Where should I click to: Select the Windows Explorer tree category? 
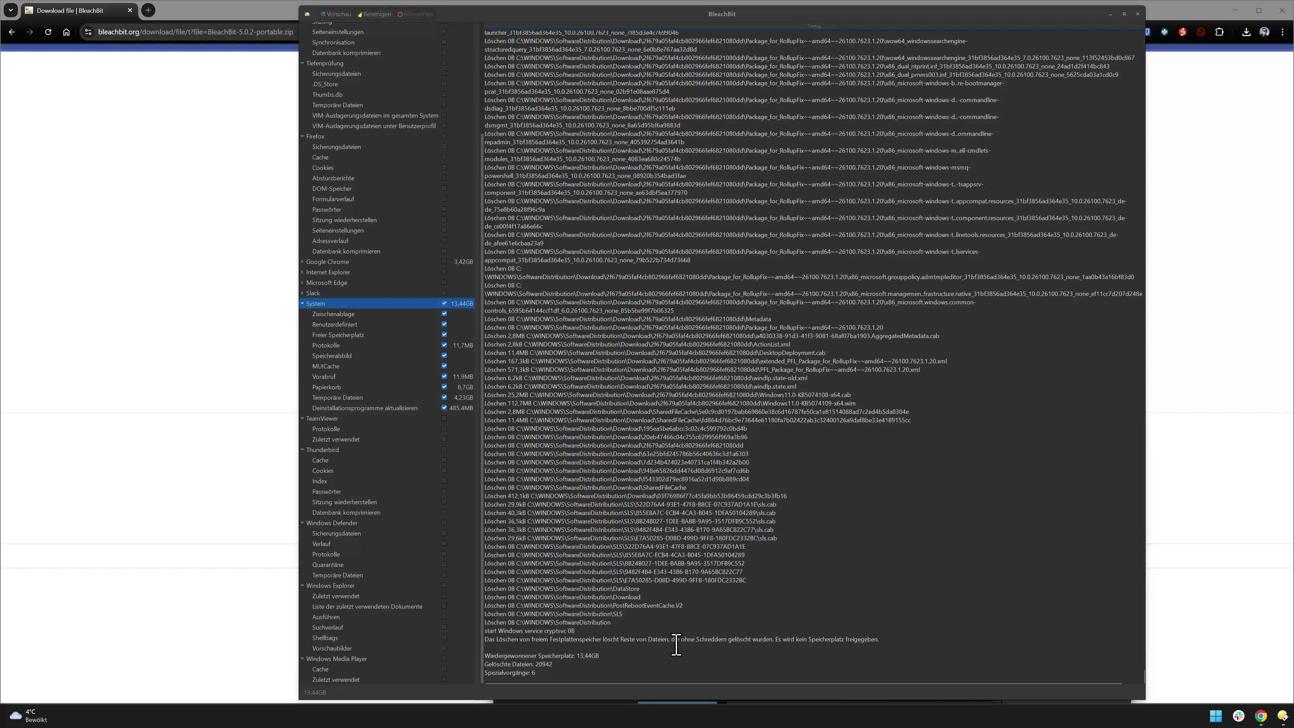330,586
